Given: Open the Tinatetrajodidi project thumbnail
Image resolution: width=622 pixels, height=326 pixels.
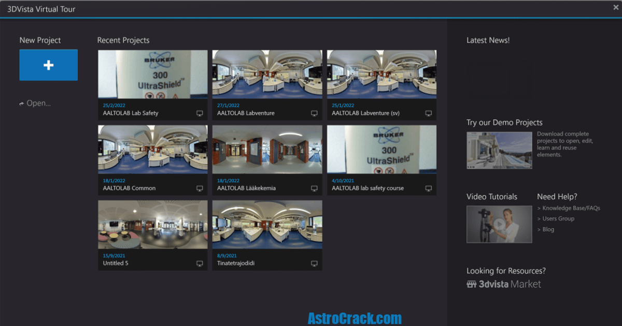Looking at the screenshot, I should coord(267,225).
